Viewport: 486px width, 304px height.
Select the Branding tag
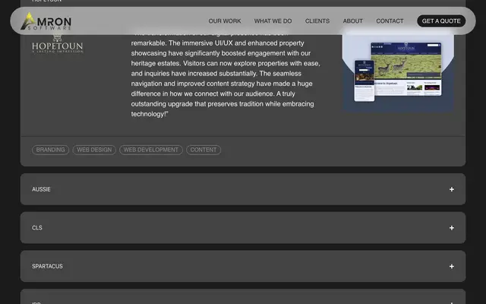click(51, 150)
